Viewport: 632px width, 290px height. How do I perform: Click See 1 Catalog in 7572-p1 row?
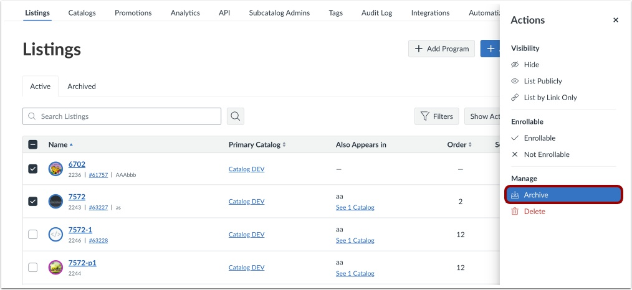click(355, 274)
